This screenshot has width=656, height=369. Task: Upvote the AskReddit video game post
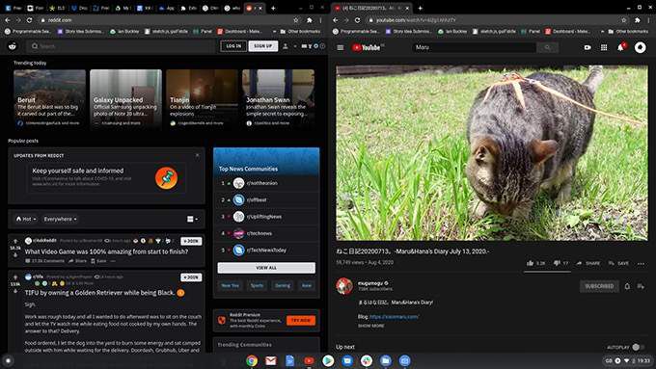click(15, 241)
